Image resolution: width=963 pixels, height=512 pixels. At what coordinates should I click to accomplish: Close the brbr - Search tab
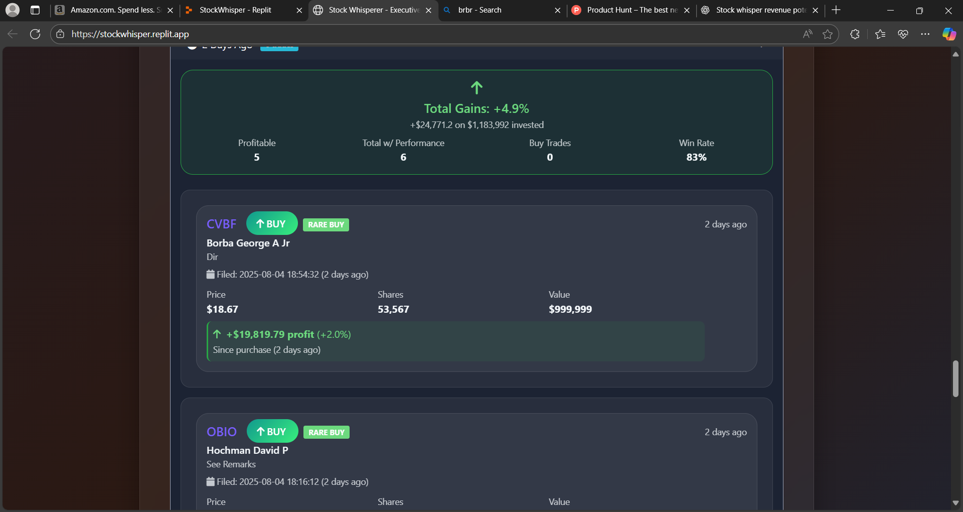click(557, 10)
